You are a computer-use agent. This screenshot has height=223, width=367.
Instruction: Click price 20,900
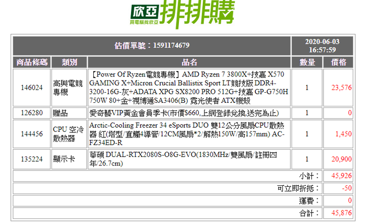[x=341, y=159]
